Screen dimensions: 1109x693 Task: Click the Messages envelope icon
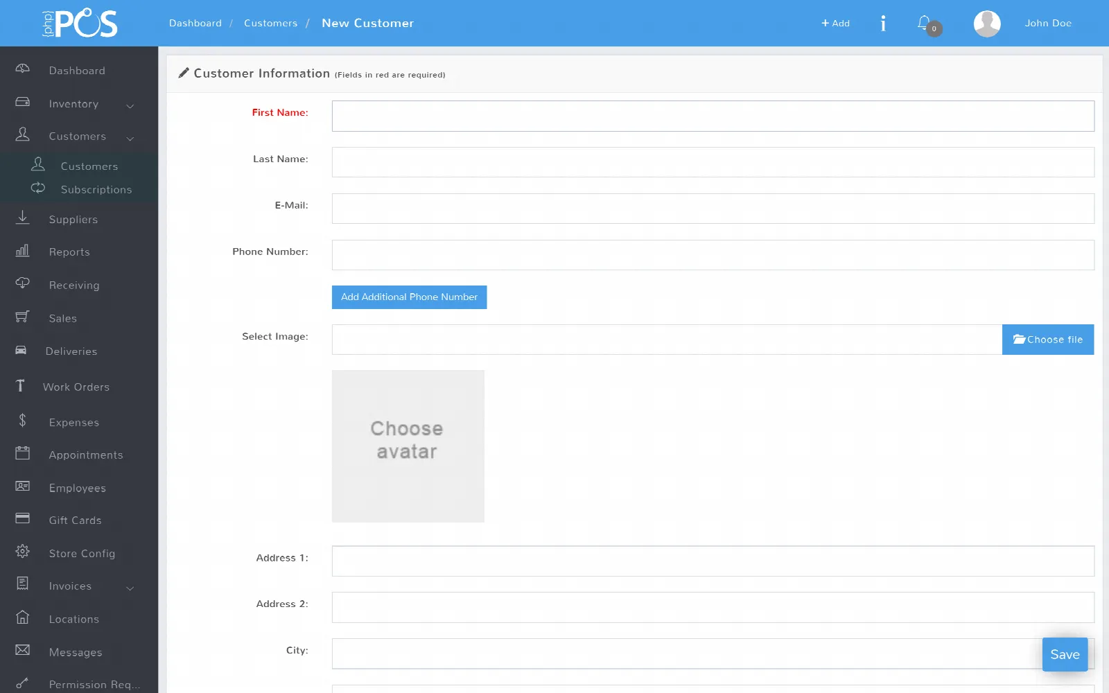click(x=22, y=650)
